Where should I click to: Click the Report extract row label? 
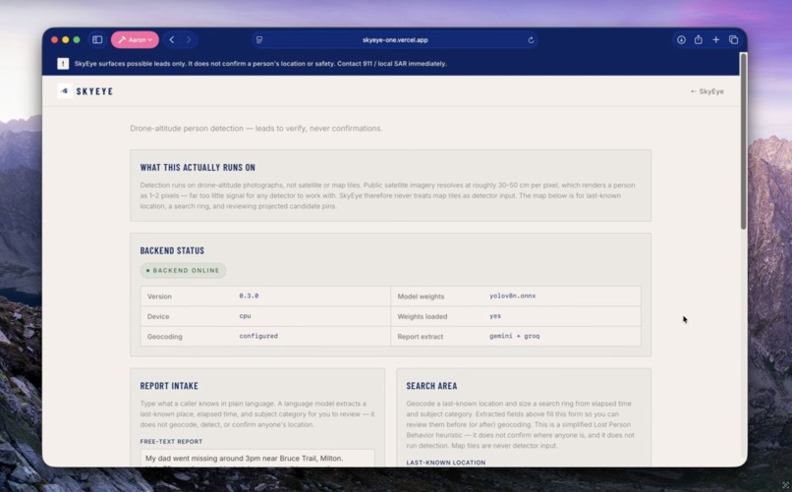click(x=420, y=337)
